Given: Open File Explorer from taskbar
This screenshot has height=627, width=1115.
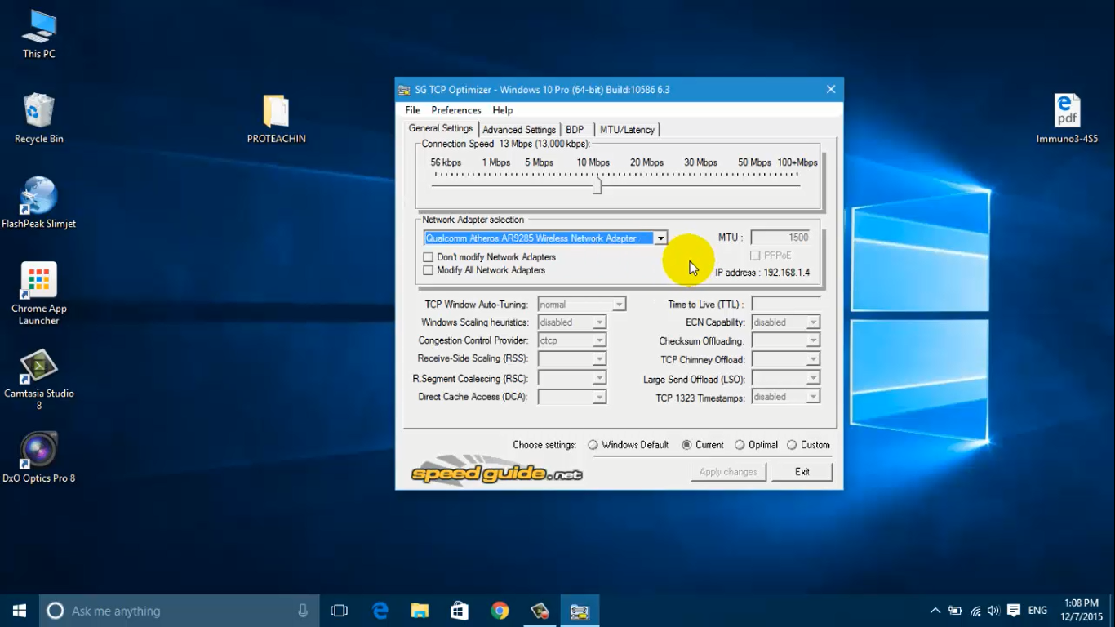Looking at the screenshot, I should point(420,611).
